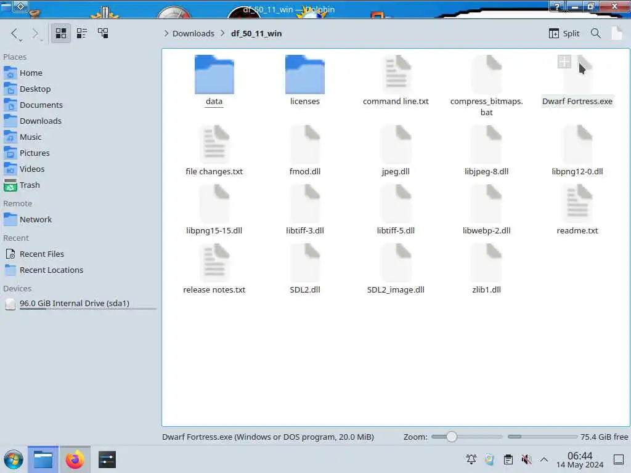Toggle selection plus marker on Dwarf Fortress.exe
The width and height of the screenshot is (631, 473).
coord(564,62)
